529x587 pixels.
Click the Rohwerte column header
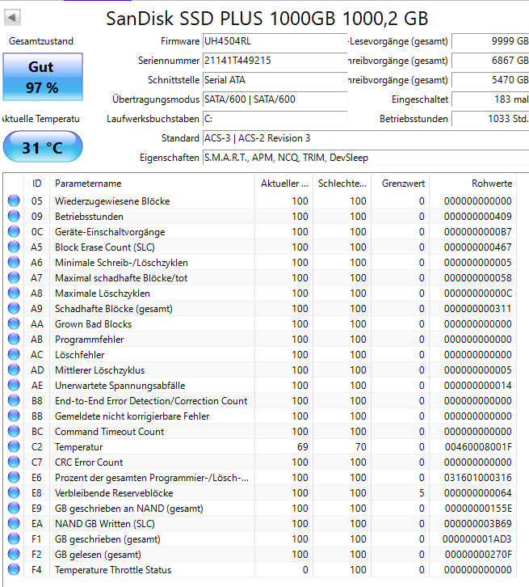point(473,184)
